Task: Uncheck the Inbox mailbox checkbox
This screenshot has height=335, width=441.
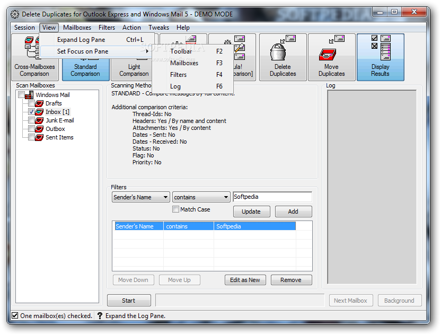Action: [x=31, y=112]
